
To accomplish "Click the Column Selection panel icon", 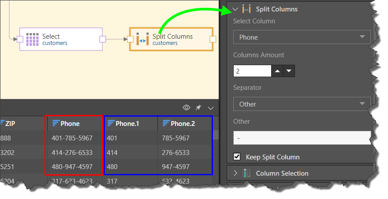I will [246, 173].
